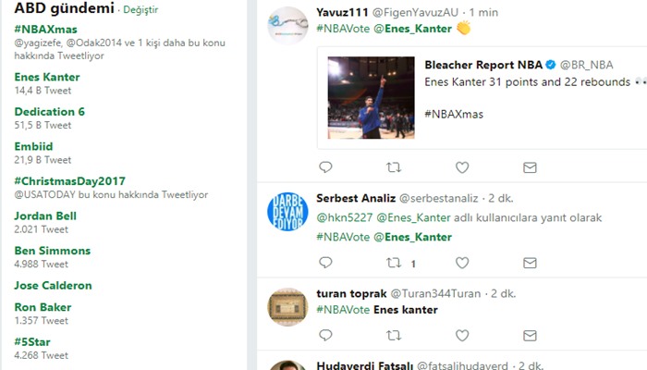This screenshot has width=647, height=370.
Task: Open Serbest Analiz's profile avatar
Action: pyautogui.click(x=286, y=213)
